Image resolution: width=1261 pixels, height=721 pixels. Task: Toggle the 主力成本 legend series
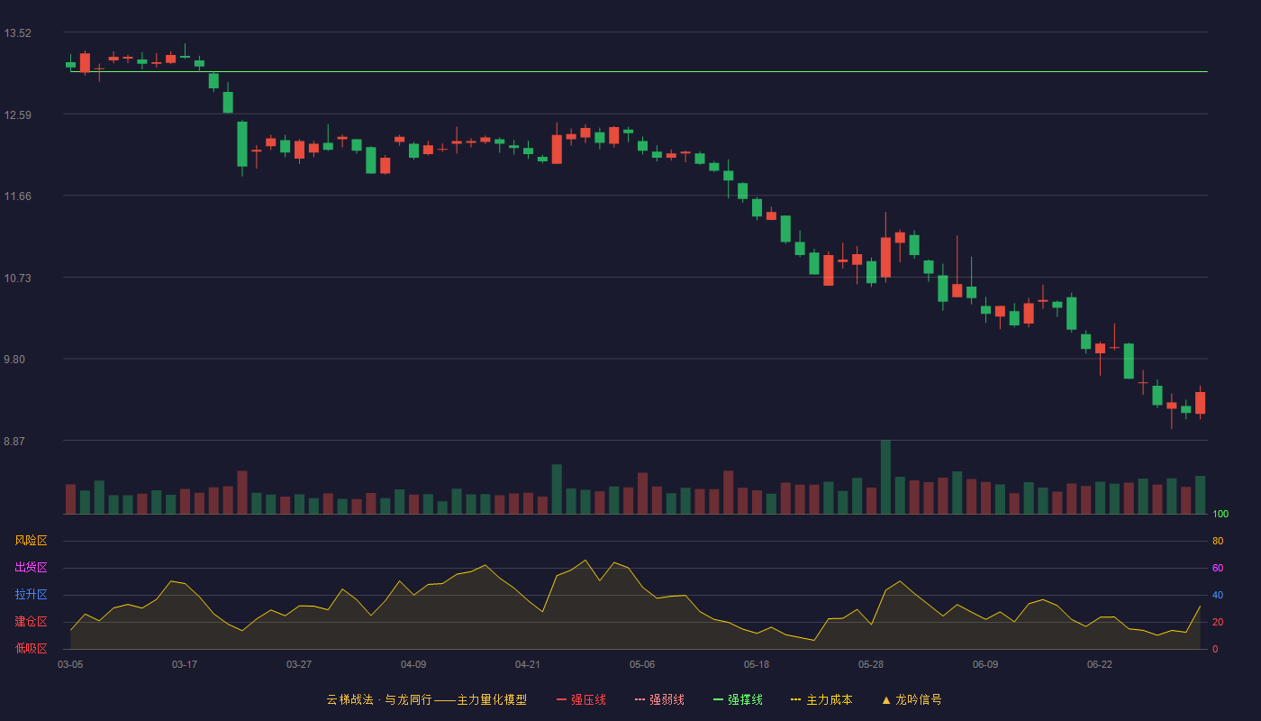point(821,699)
